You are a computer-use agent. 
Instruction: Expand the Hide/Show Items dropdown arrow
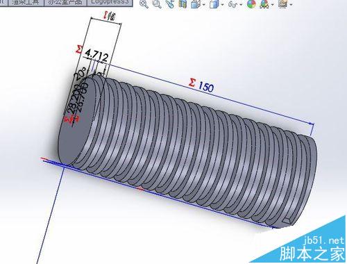[x=241, y=4]
